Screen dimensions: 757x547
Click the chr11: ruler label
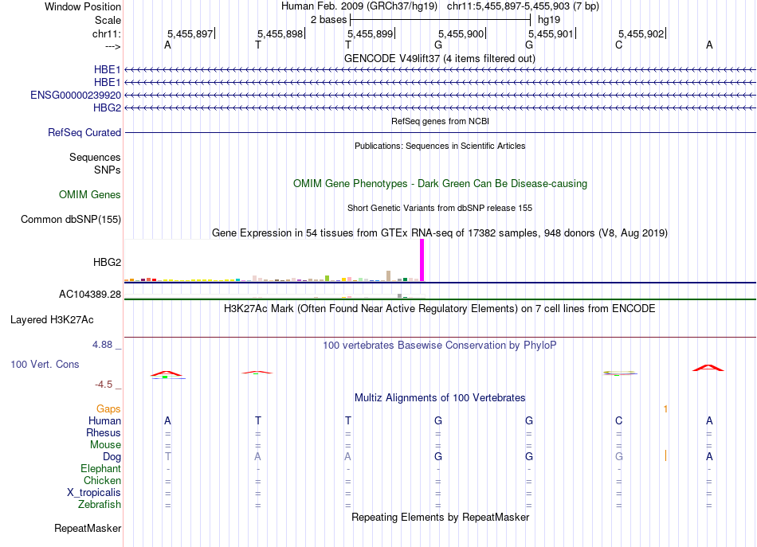click(x=107, y=33)
